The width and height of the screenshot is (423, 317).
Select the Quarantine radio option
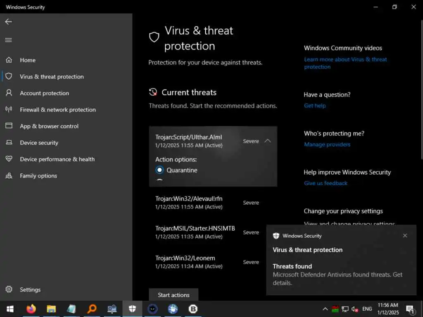(159, 170)
